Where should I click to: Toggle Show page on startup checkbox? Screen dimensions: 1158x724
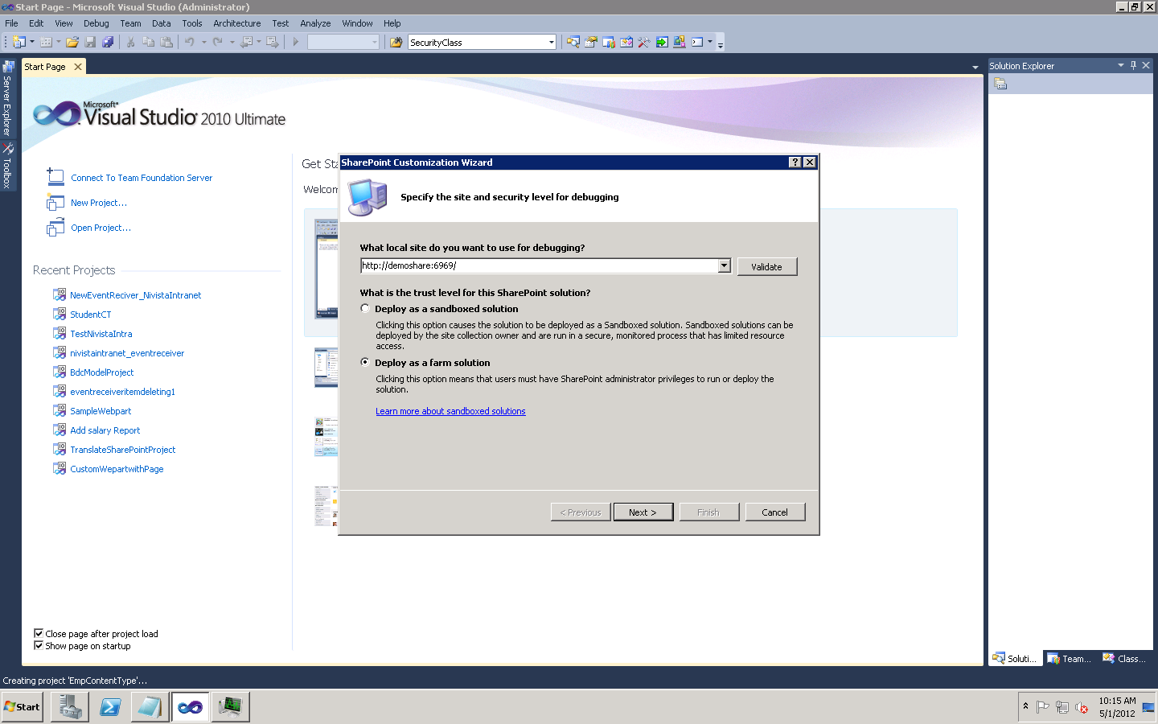[x=39, y=645]
